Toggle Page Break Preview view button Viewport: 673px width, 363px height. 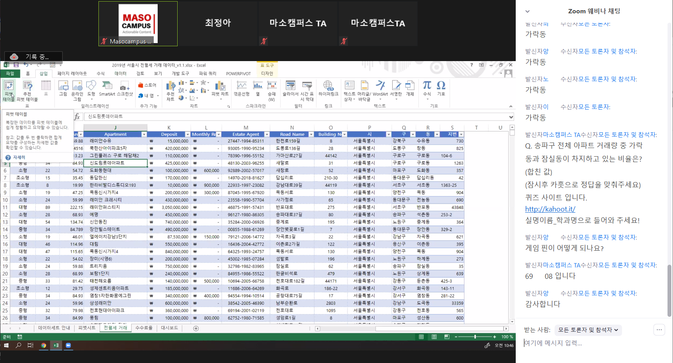pyautogui.click(x=447, y=337)
